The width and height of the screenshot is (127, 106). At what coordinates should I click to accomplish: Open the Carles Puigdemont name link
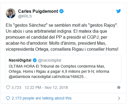tap(38, 11)
